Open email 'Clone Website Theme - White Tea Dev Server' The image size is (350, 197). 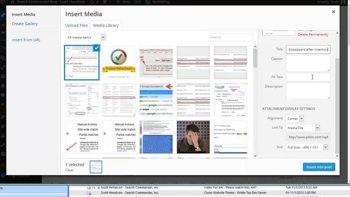click(235, 193)
